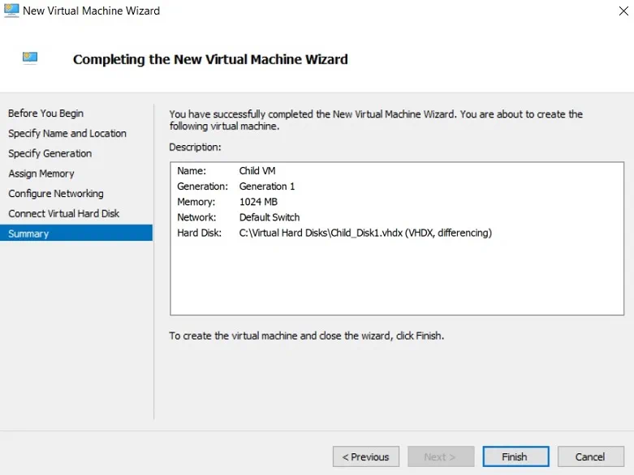Click the Generation 1 entry in the description
The height and width of the screenshot is (475, 634).
coord(267,186)
